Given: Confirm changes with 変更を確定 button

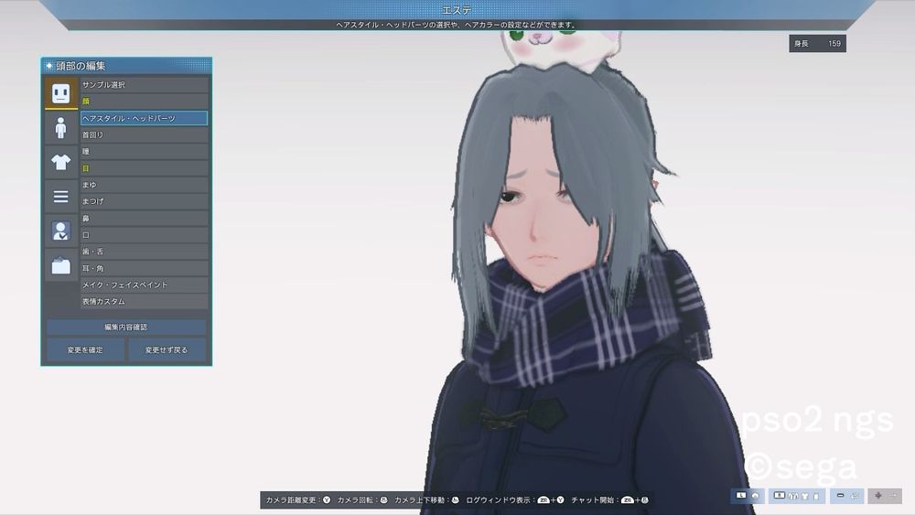Looking at the screenshot, I should pyautogui.click(x=85, y=350).
